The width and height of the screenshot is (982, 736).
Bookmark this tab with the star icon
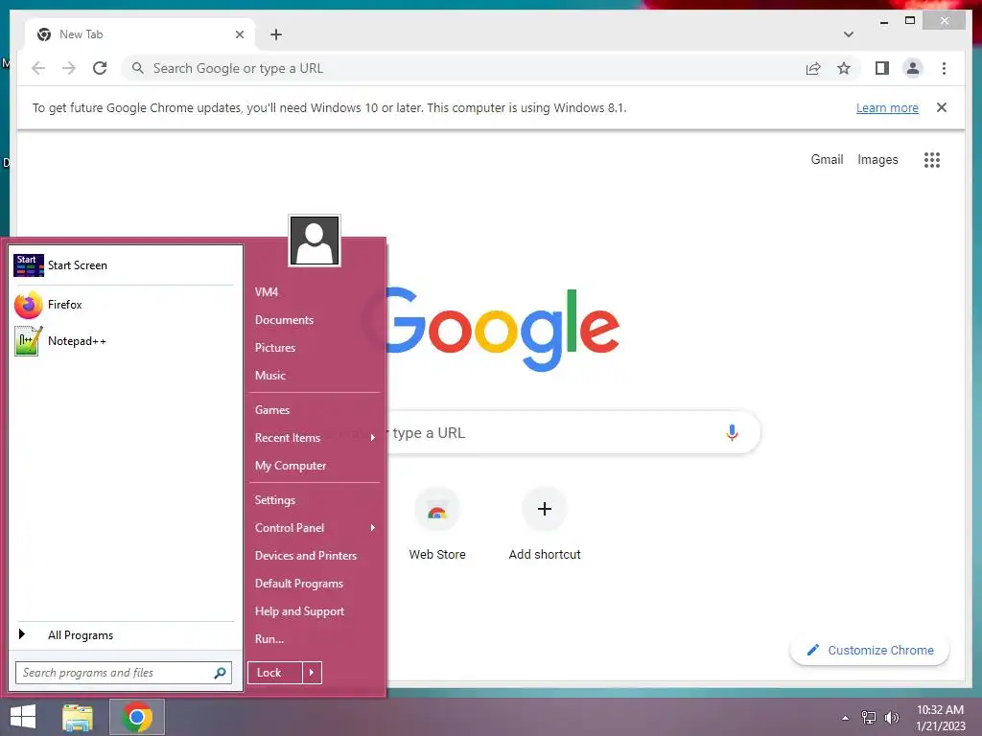pos(844,68)
